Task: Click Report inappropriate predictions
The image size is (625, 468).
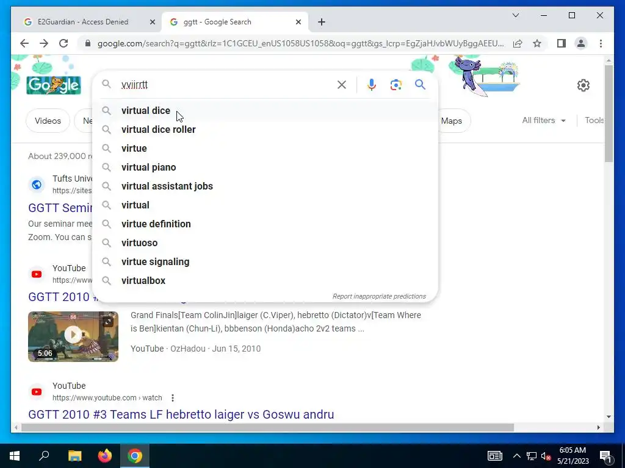Action: (379, 297)
